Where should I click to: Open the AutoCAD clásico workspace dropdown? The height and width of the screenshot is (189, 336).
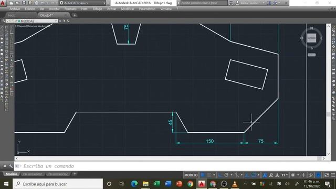coord(82,3)
